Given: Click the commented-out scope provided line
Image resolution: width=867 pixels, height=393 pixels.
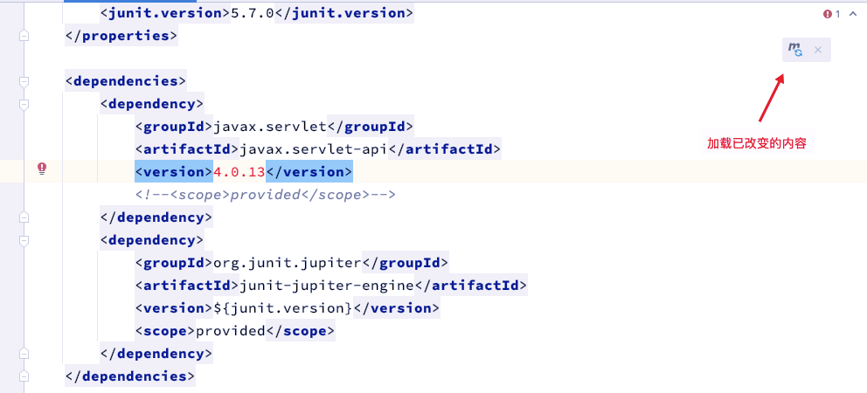Looking at the screenshot, I should coord(266,195).
